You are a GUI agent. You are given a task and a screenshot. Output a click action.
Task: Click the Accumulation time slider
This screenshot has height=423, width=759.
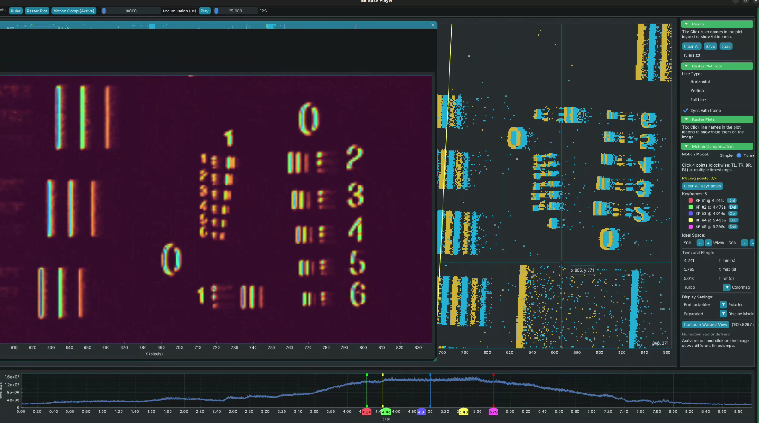(131, 11)
